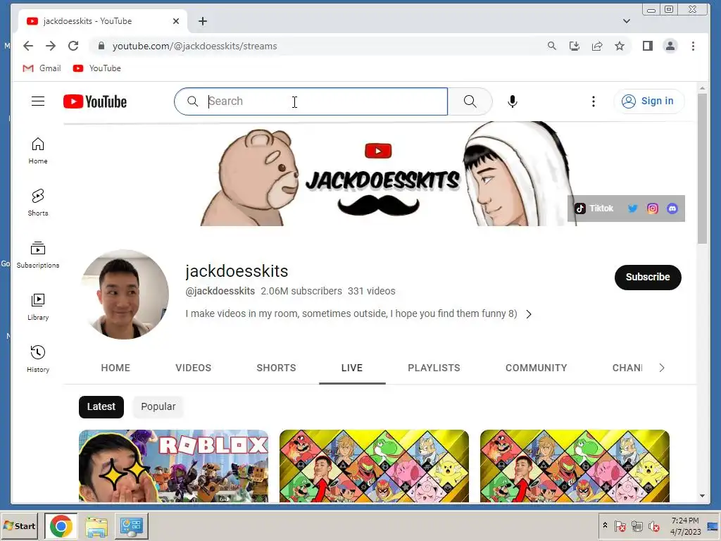
Task: Start voice search with microphone icon
Action: [513, 101]
